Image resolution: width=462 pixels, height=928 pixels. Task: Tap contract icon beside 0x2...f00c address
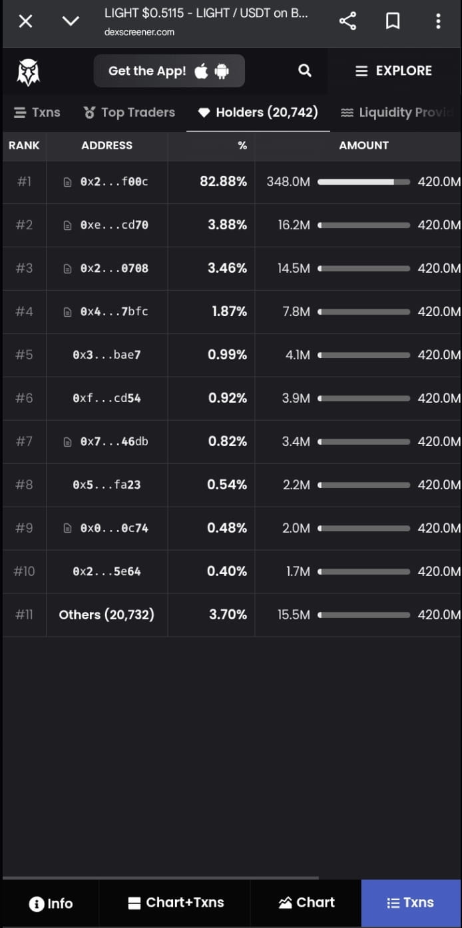pyautogui.click(x=67, y=182)
